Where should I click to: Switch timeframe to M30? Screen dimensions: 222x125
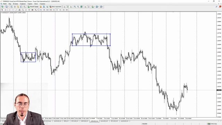51,10
